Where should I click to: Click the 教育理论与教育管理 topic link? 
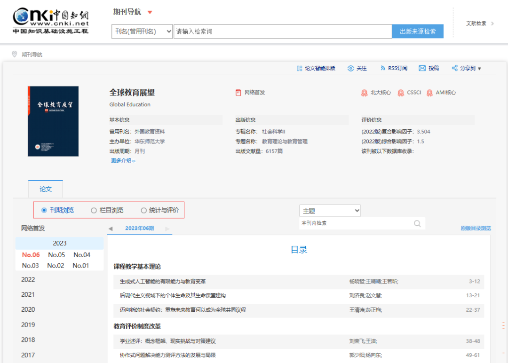click(x=285, y=142)
